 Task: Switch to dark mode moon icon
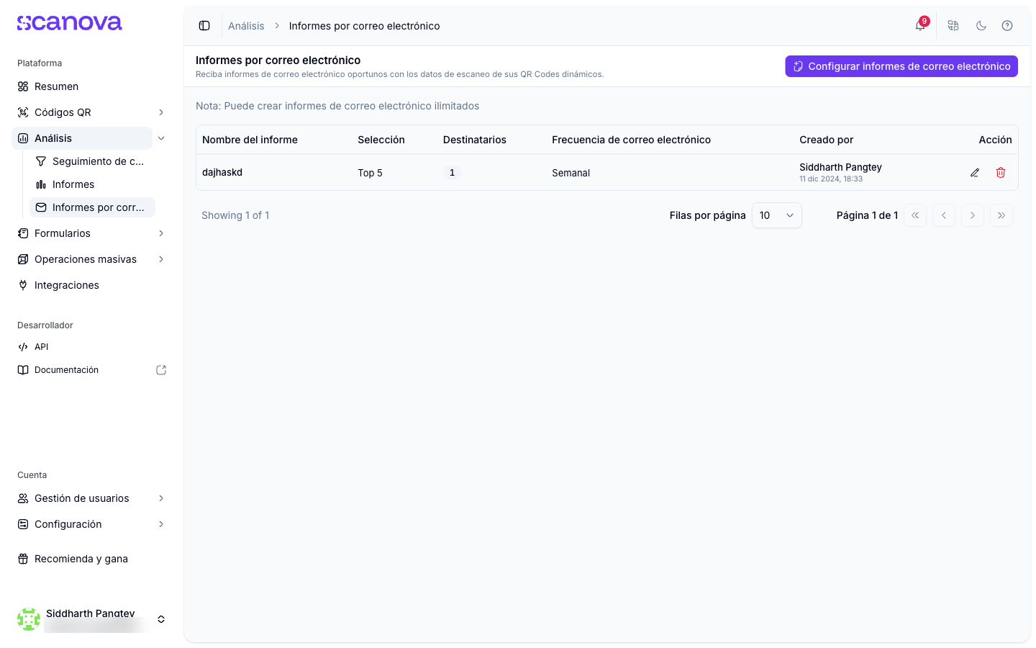[981, 26]
